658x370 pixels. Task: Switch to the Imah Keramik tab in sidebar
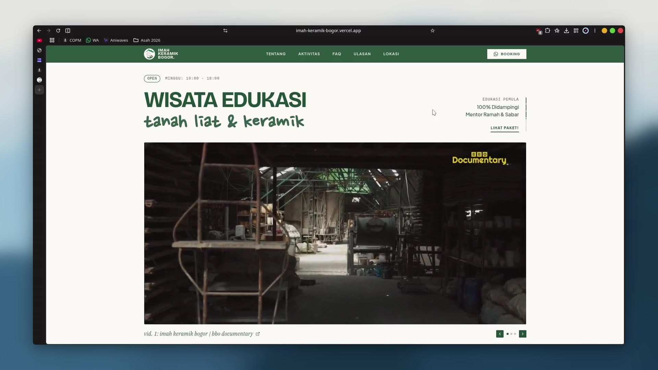click(x=39, y=80)
